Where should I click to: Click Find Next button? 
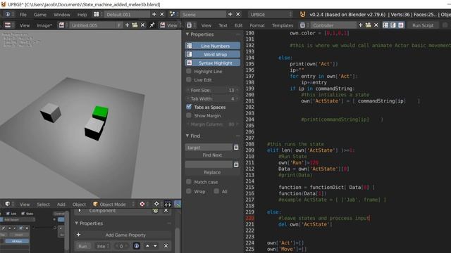pos(213,155)
